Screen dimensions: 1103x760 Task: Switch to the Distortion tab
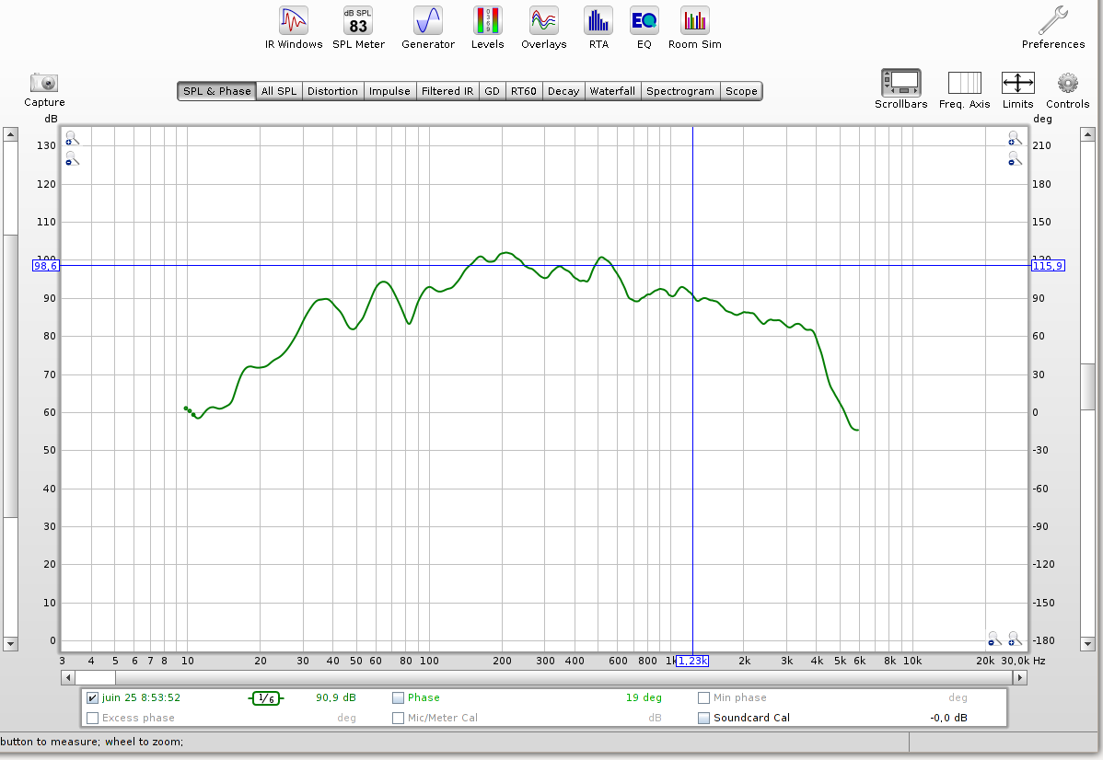pyautogui.click(x=332, y=91)
